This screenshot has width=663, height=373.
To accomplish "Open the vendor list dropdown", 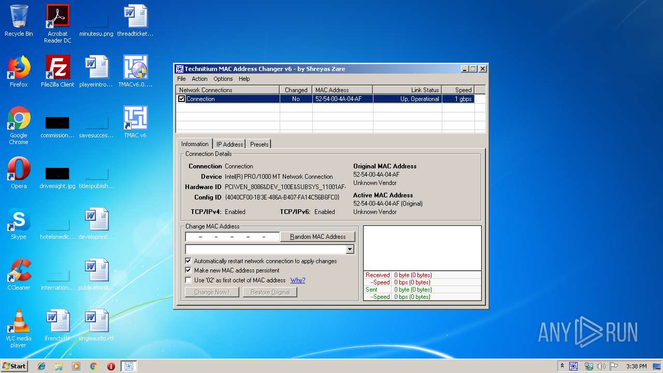I will 350,250.
